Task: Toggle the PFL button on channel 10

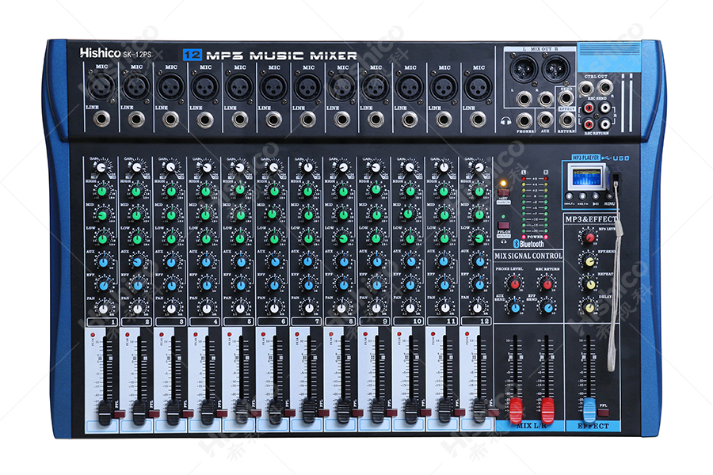Action: point(425,412)
